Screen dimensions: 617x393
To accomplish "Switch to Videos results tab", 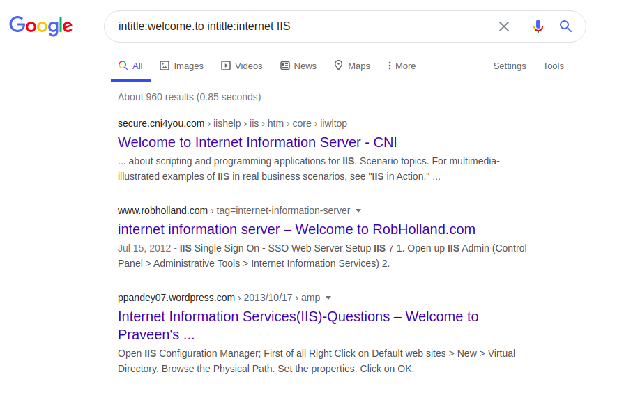I will 241,65.
